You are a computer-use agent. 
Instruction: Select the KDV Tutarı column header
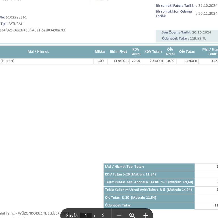click(x=153, y=51)
